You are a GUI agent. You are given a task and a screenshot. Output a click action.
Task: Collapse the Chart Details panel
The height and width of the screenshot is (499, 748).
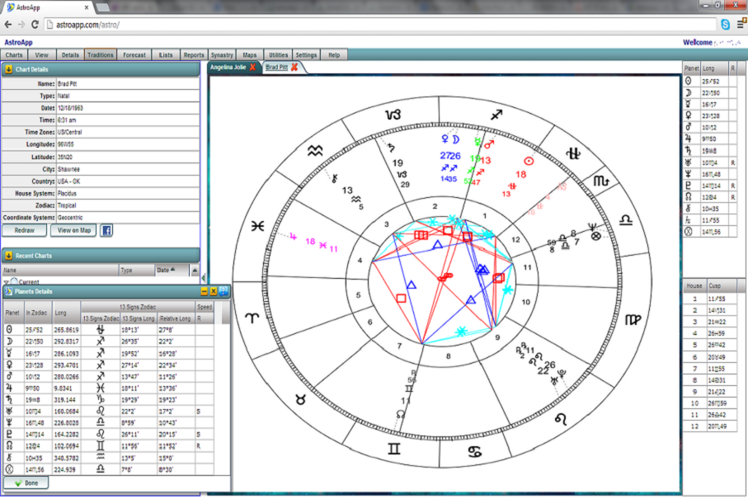click(x=8, y=70)
